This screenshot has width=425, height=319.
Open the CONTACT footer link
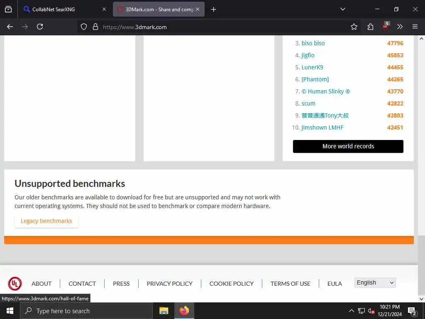tap(82, 284)
